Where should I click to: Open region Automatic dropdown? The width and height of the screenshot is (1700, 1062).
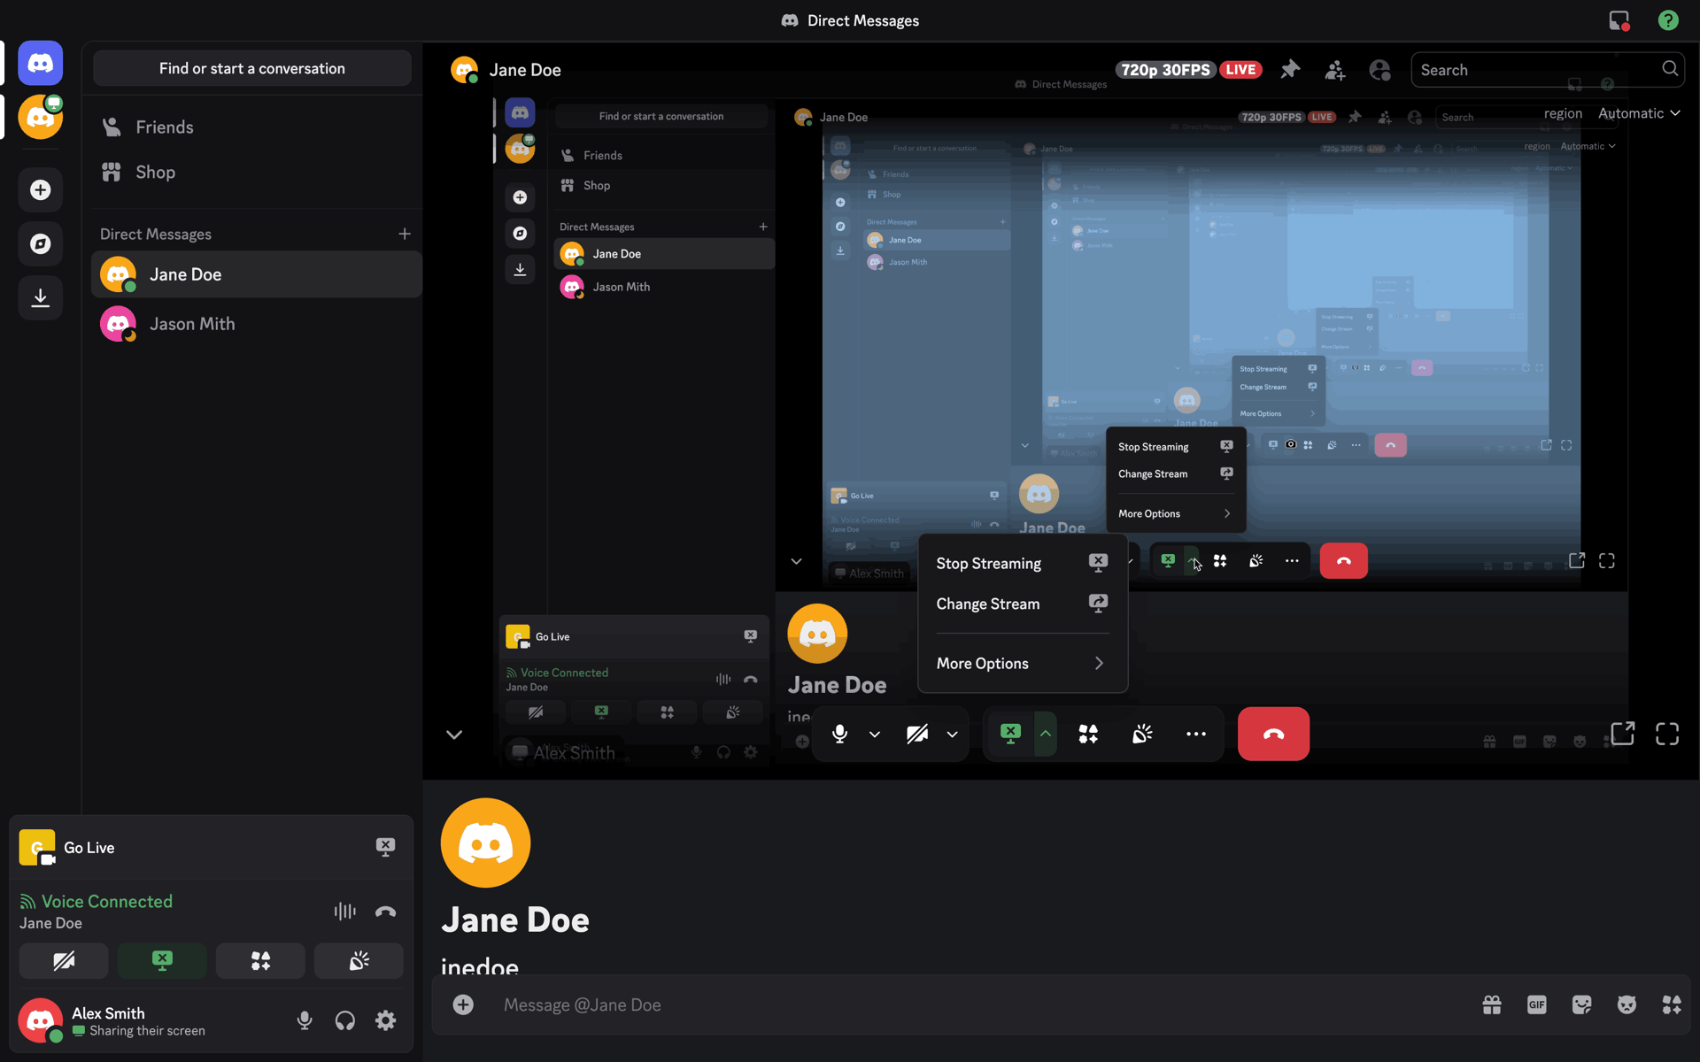(x=1639, y=113)
